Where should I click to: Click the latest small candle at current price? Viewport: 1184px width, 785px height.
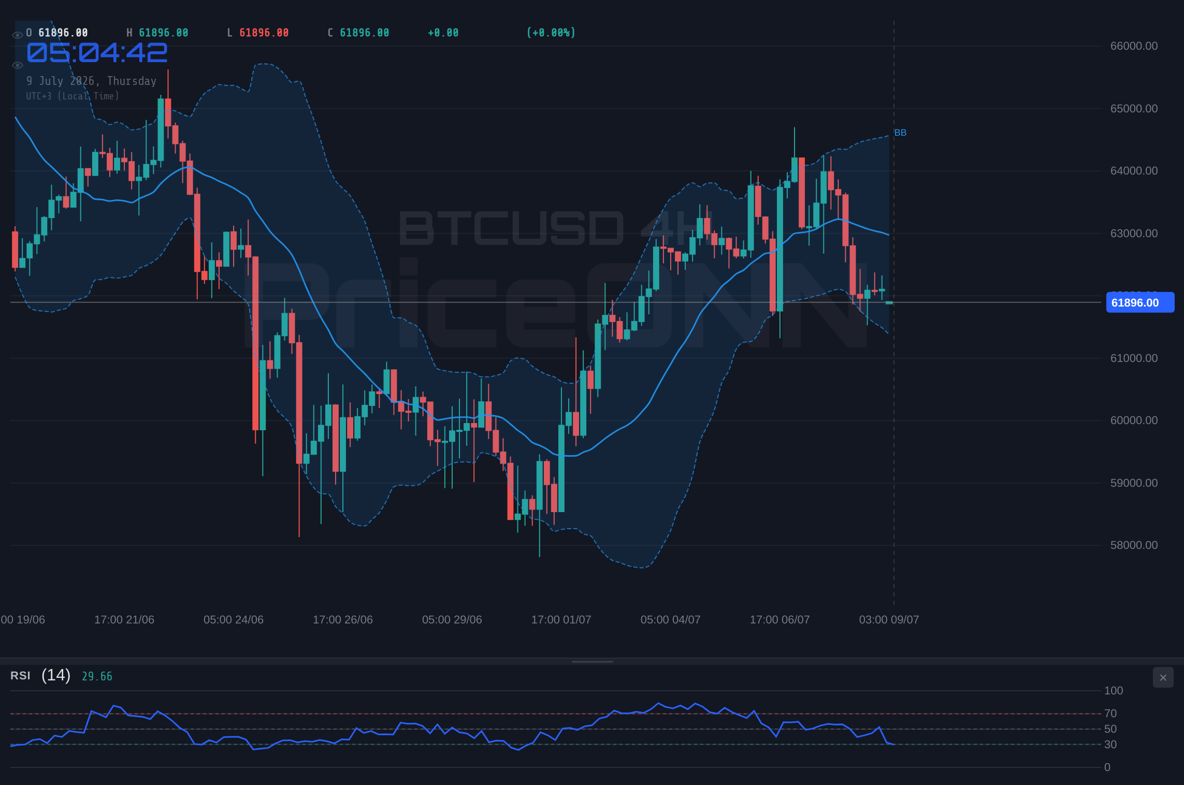click(889, 302)
